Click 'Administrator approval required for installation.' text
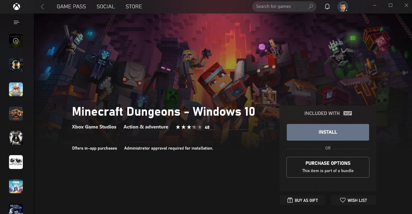Image resolution: width=412 pixels, height=214 pixels. (x=168, y=148)
